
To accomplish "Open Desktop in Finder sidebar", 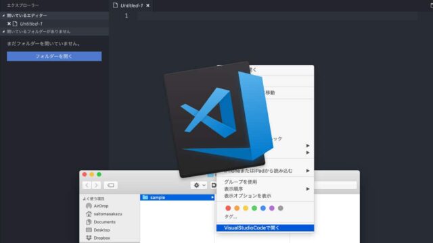I will (97, 230).
